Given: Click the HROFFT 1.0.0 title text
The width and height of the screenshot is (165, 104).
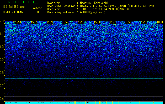Looking at the screenshot, I should click(x=21, y=2).
